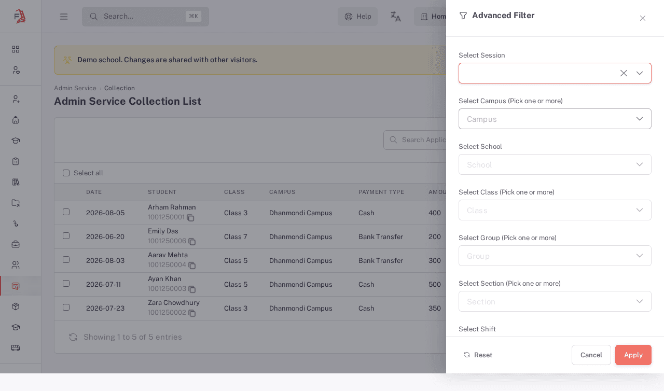Copy student ID 1001250004

(192, 266)
